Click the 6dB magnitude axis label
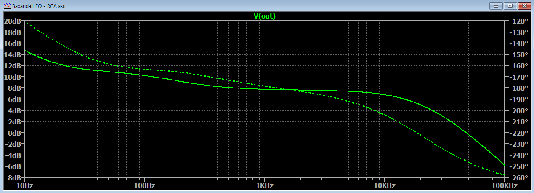 click(14, 99)
